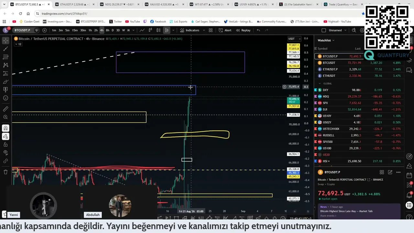414x233 pixels.
Task: Open the YouTube bookmark
Action: pos(133,22)
